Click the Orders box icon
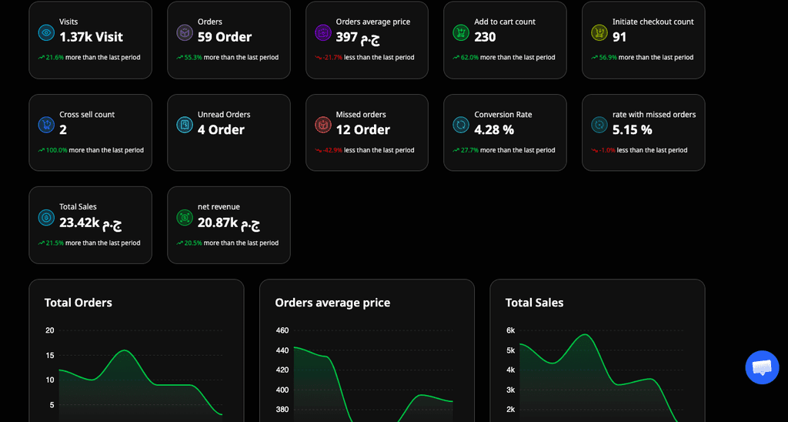788x422 pixels. point(185,32)
